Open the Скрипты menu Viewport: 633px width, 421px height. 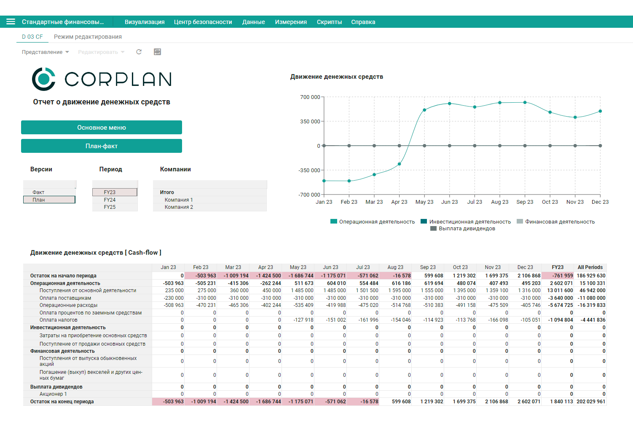330,22
